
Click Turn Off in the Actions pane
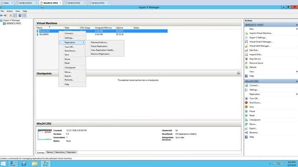[x=254, y=98]
